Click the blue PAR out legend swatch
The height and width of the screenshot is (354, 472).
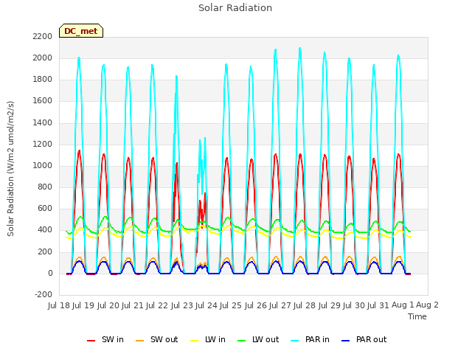(x=346, y=341)
